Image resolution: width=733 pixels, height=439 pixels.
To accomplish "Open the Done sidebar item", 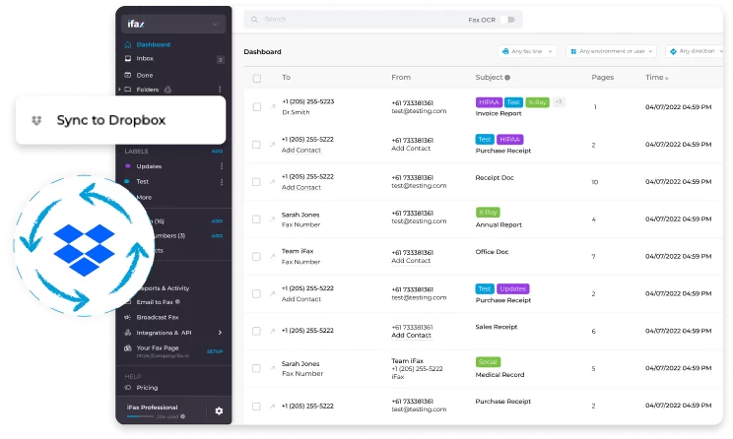I will (145, 75).
